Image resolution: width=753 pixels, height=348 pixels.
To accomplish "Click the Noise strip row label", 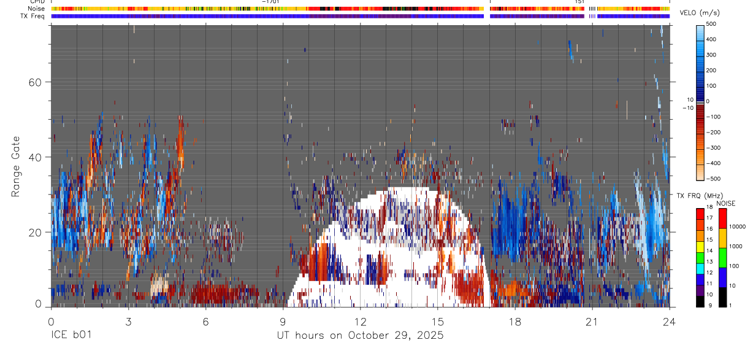I will coord(37,9).
